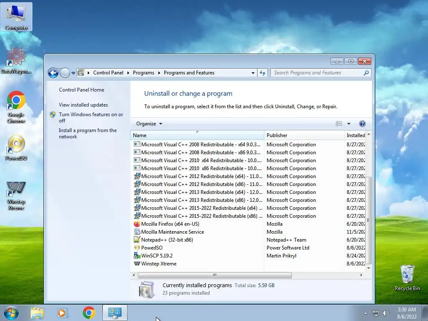Go to Control Panel Home
This screenshot has height=321, width=428.
point(82,90)
